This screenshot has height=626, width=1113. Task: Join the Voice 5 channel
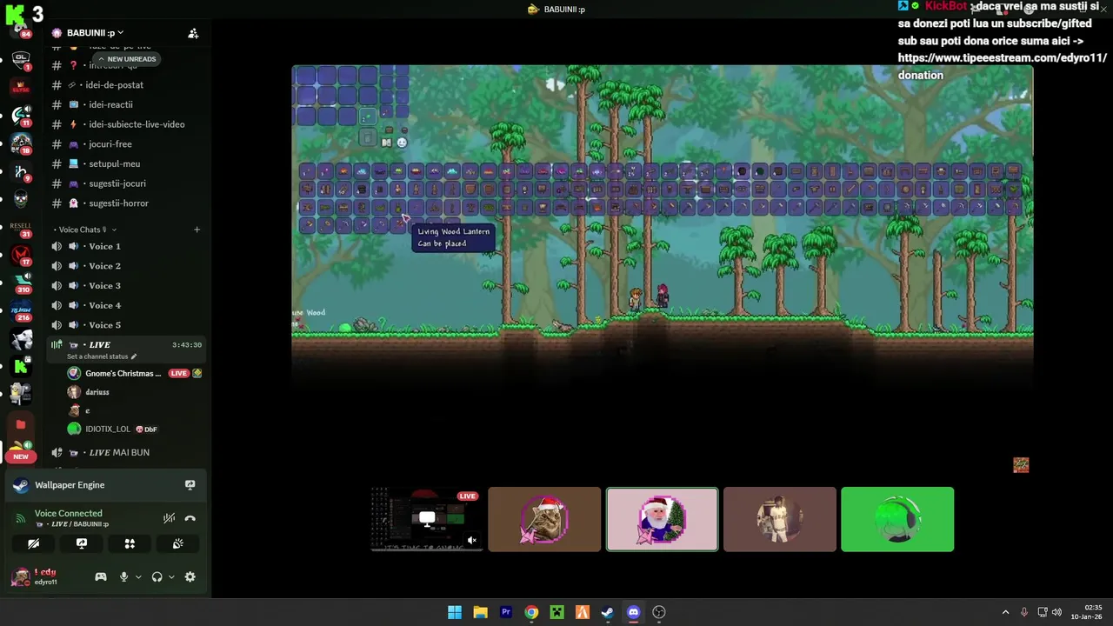point(126,325)
